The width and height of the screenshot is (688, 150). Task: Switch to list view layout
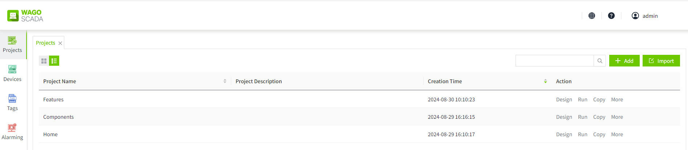coord(54,61)
